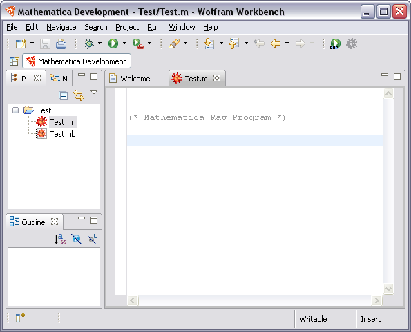This screenshot has height=332, width=411.
Task: Click the Collapse All icon in explorer
Action: (63, 95)
